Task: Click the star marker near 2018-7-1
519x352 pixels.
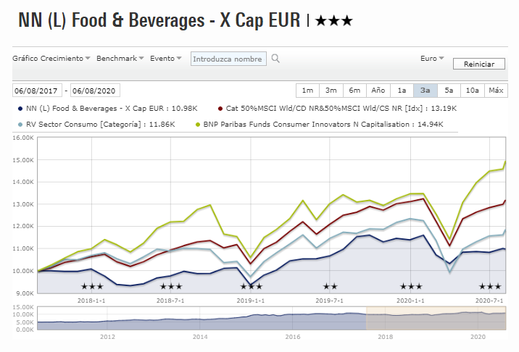Action: [171, 287]
